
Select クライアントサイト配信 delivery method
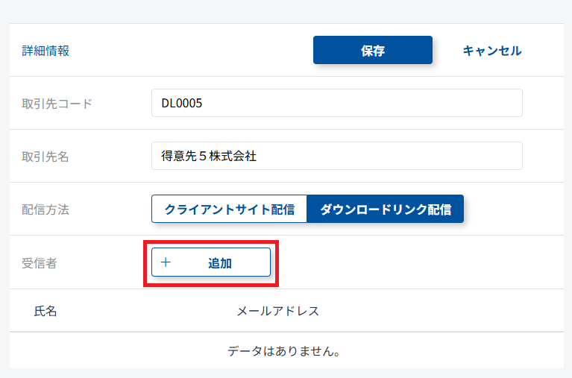click(x=230, y=210)
